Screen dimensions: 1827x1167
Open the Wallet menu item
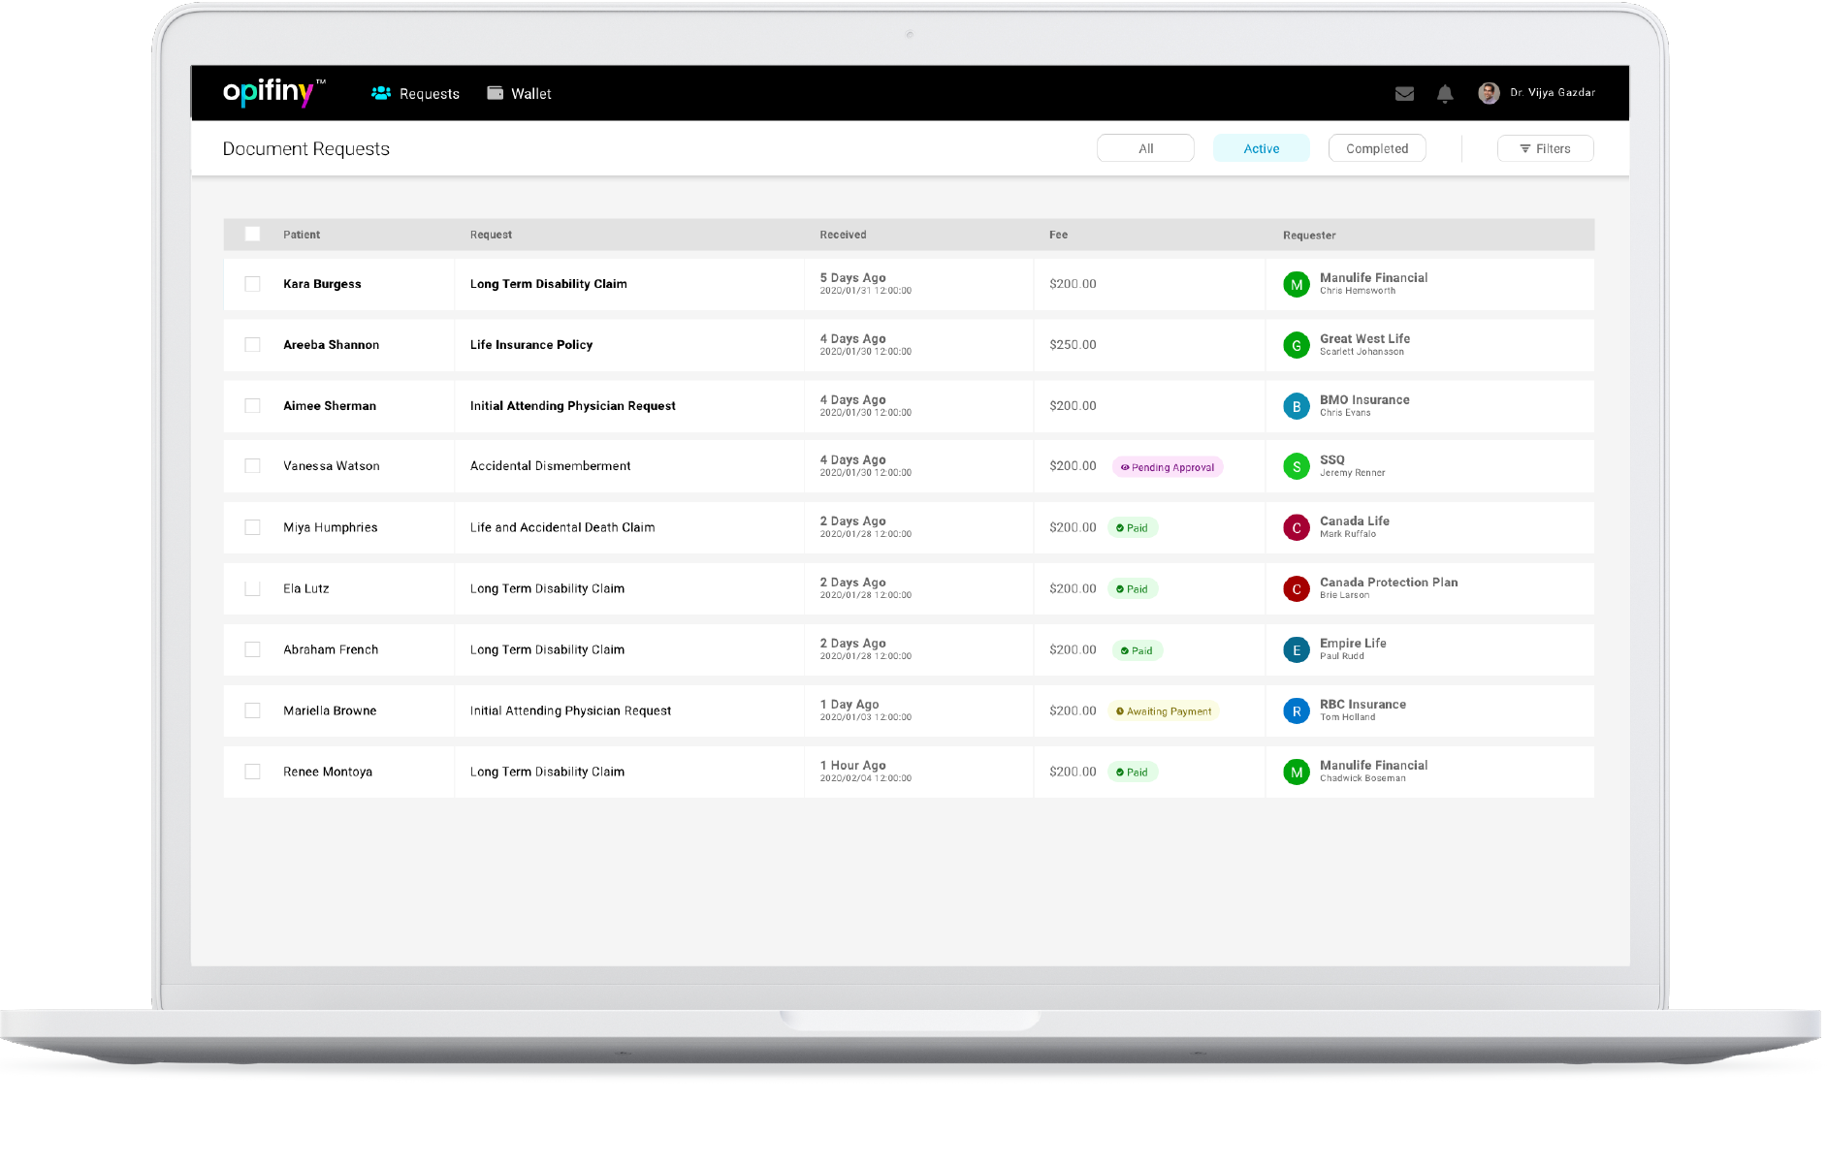(x=519, y=94)
